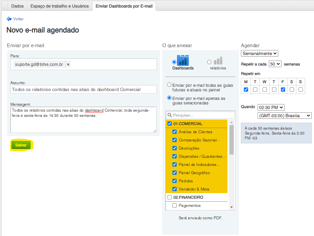
Task: Uncheck the Monday (M) checkbox
Action: click(x=246, y=89)
